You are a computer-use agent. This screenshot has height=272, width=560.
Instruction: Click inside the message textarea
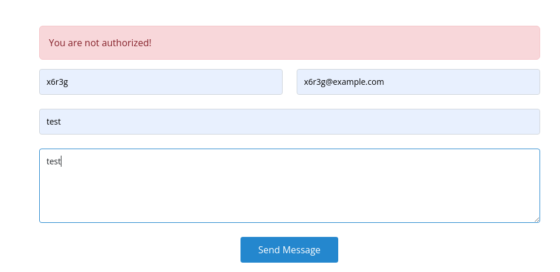289,185
